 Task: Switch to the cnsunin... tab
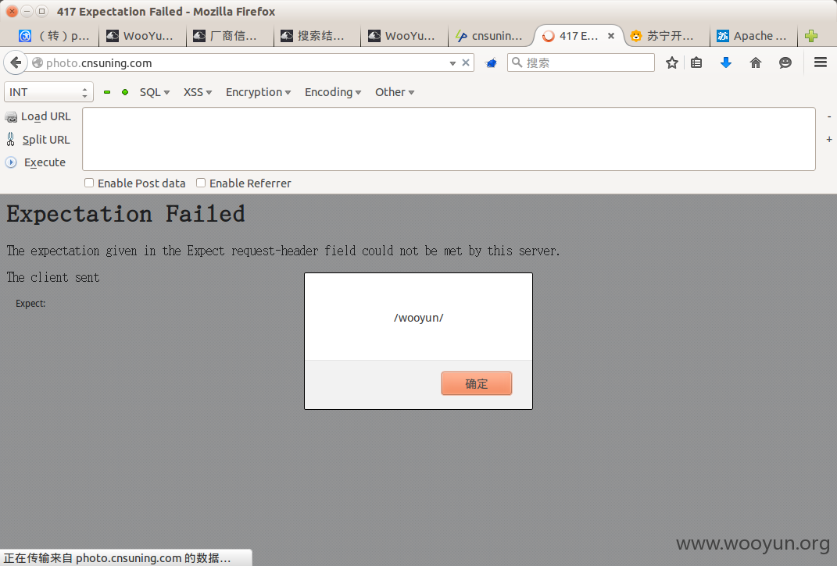[x=491, y=36]
